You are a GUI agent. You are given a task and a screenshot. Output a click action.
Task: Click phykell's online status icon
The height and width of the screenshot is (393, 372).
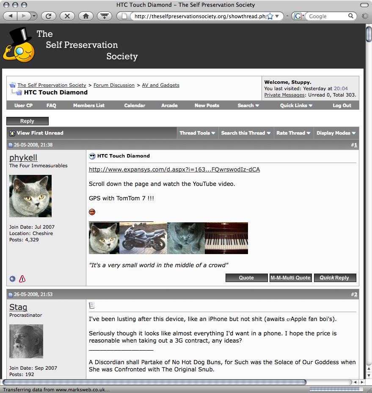coord(13,279)
